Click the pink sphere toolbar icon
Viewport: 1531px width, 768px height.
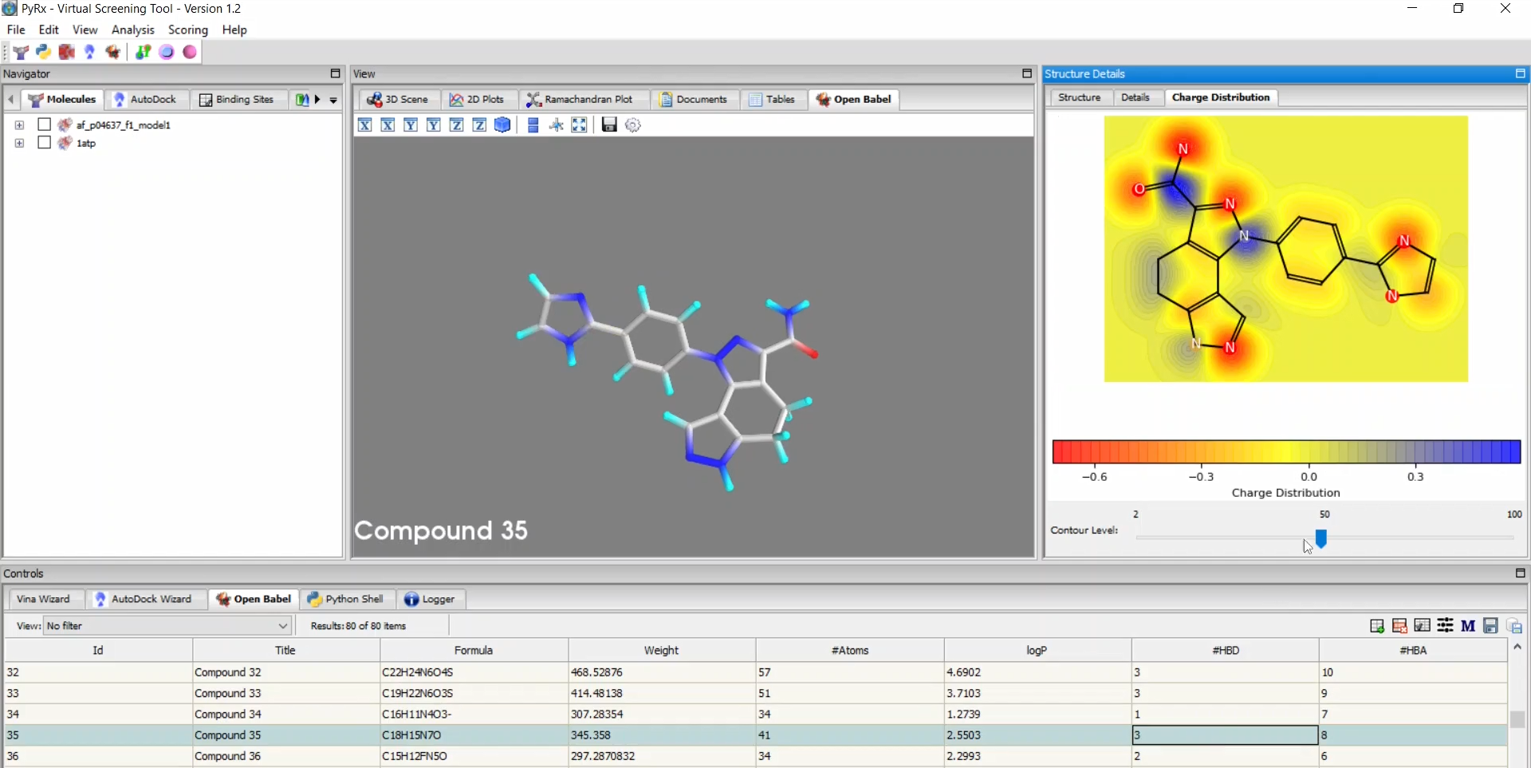click(190, 52)
